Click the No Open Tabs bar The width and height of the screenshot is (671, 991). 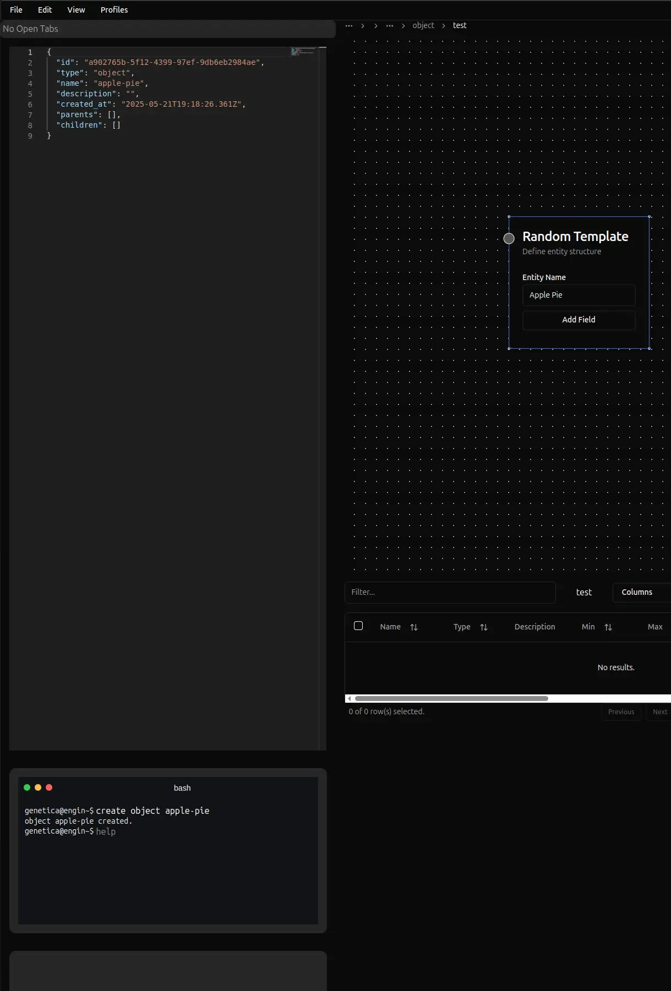168,29
